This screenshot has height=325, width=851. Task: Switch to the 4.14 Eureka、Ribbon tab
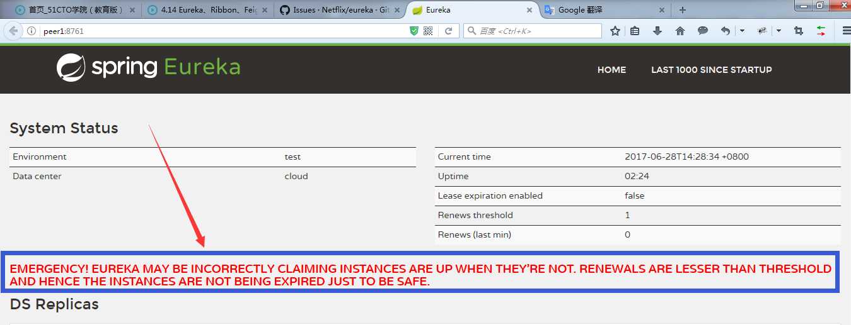point(208,10)
